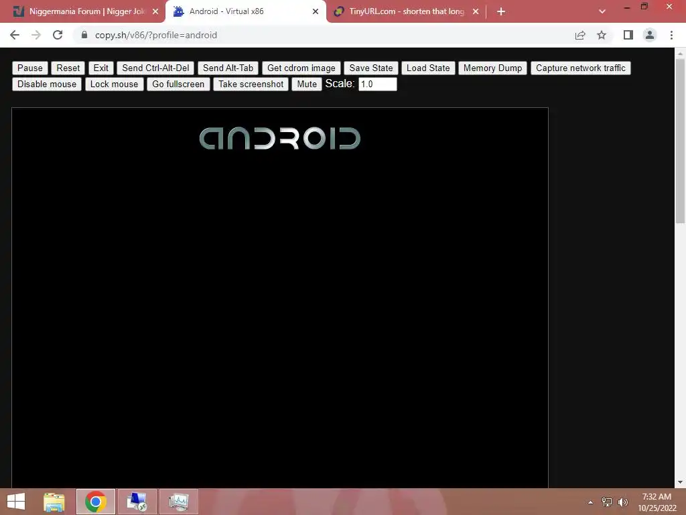
Task: Open the volume tray icon
Action: (x=622, y=502)
